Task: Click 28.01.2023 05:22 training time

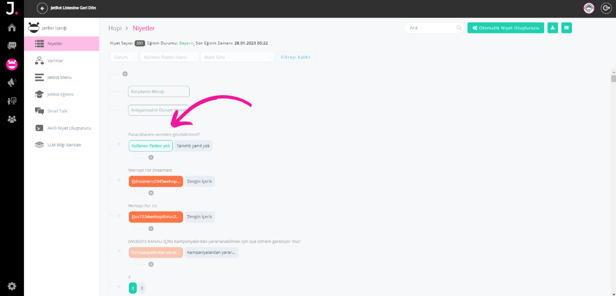Action: tap(251, 43)
